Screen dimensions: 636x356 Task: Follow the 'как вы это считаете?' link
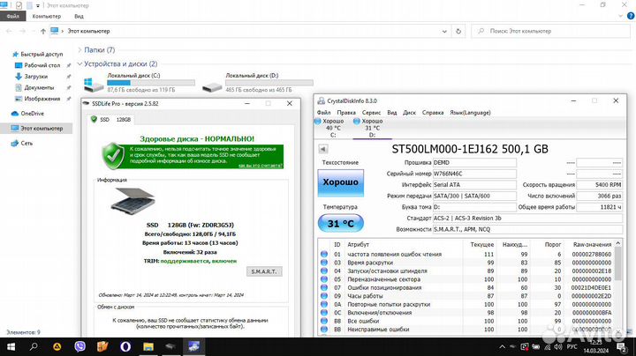(x=260, y=166)
